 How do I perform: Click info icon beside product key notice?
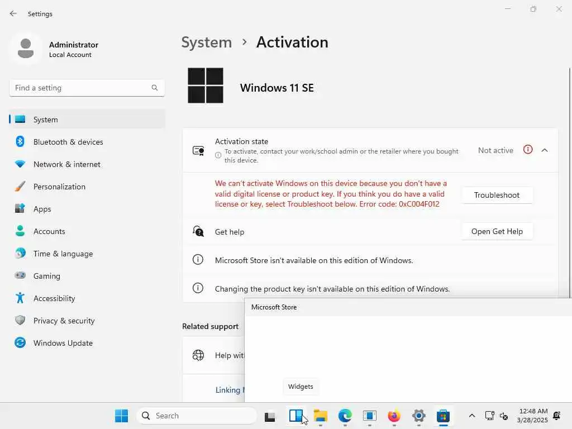(x=198, y=288)
